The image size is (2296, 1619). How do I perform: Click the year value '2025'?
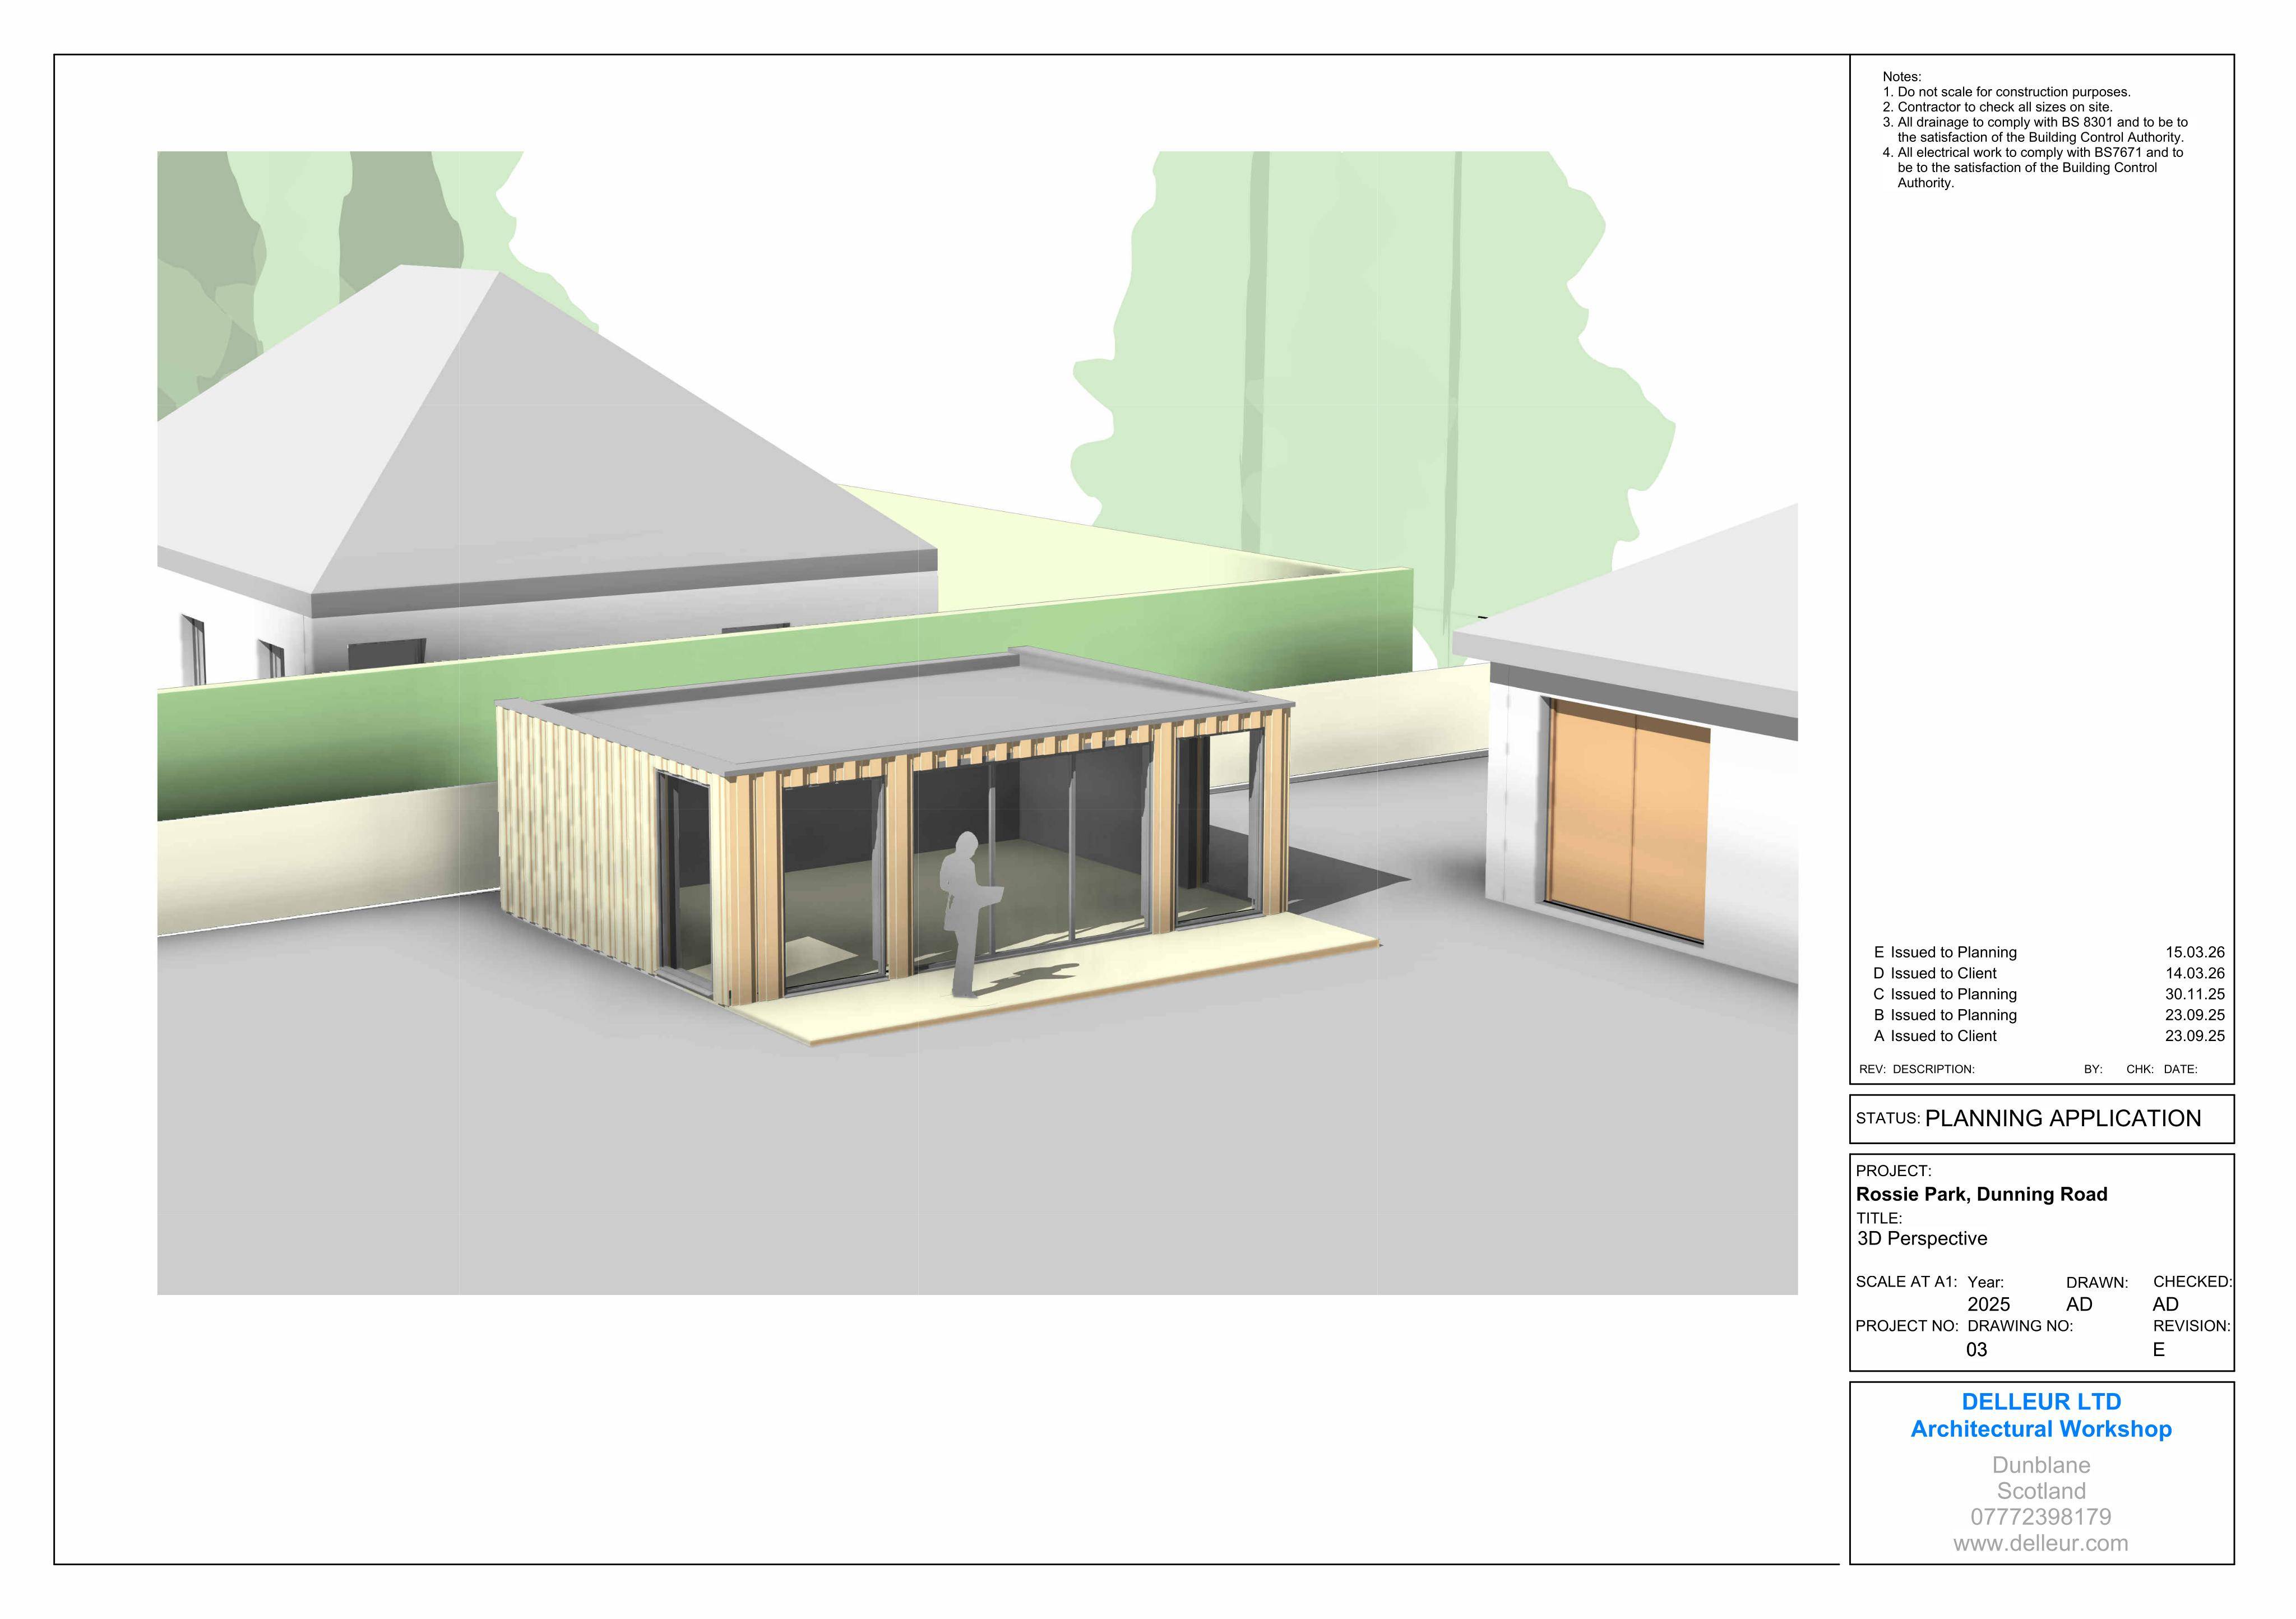(1988, 1304)
